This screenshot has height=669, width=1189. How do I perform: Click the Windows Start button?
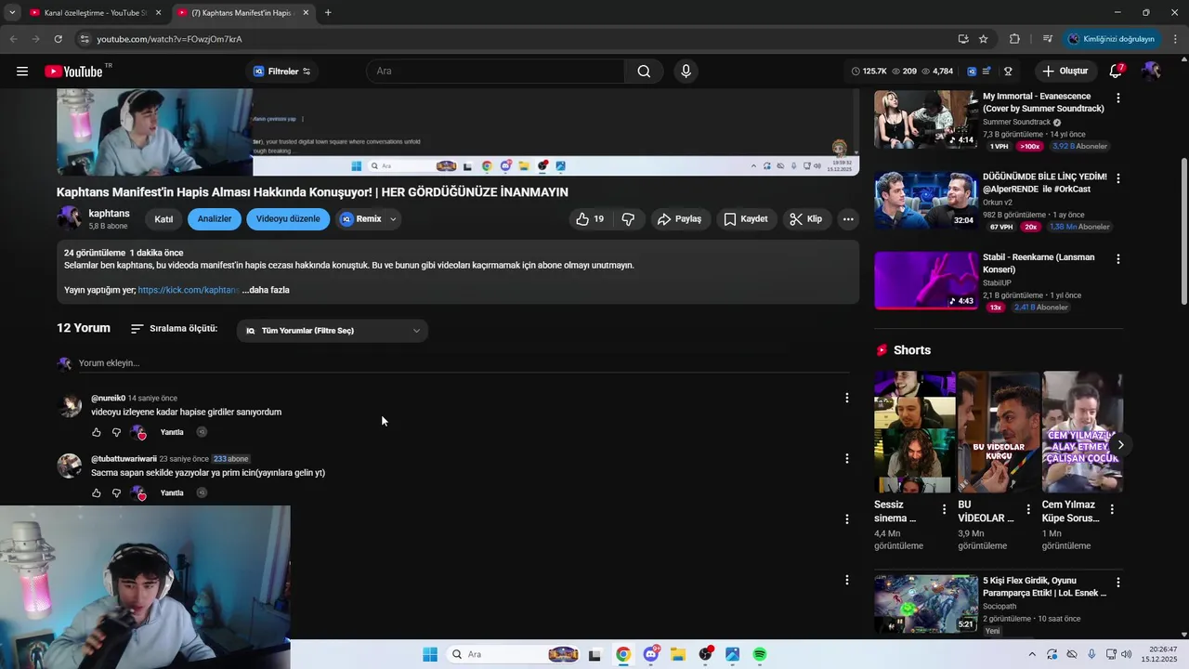pyautogui.click(x=430, y=654)
